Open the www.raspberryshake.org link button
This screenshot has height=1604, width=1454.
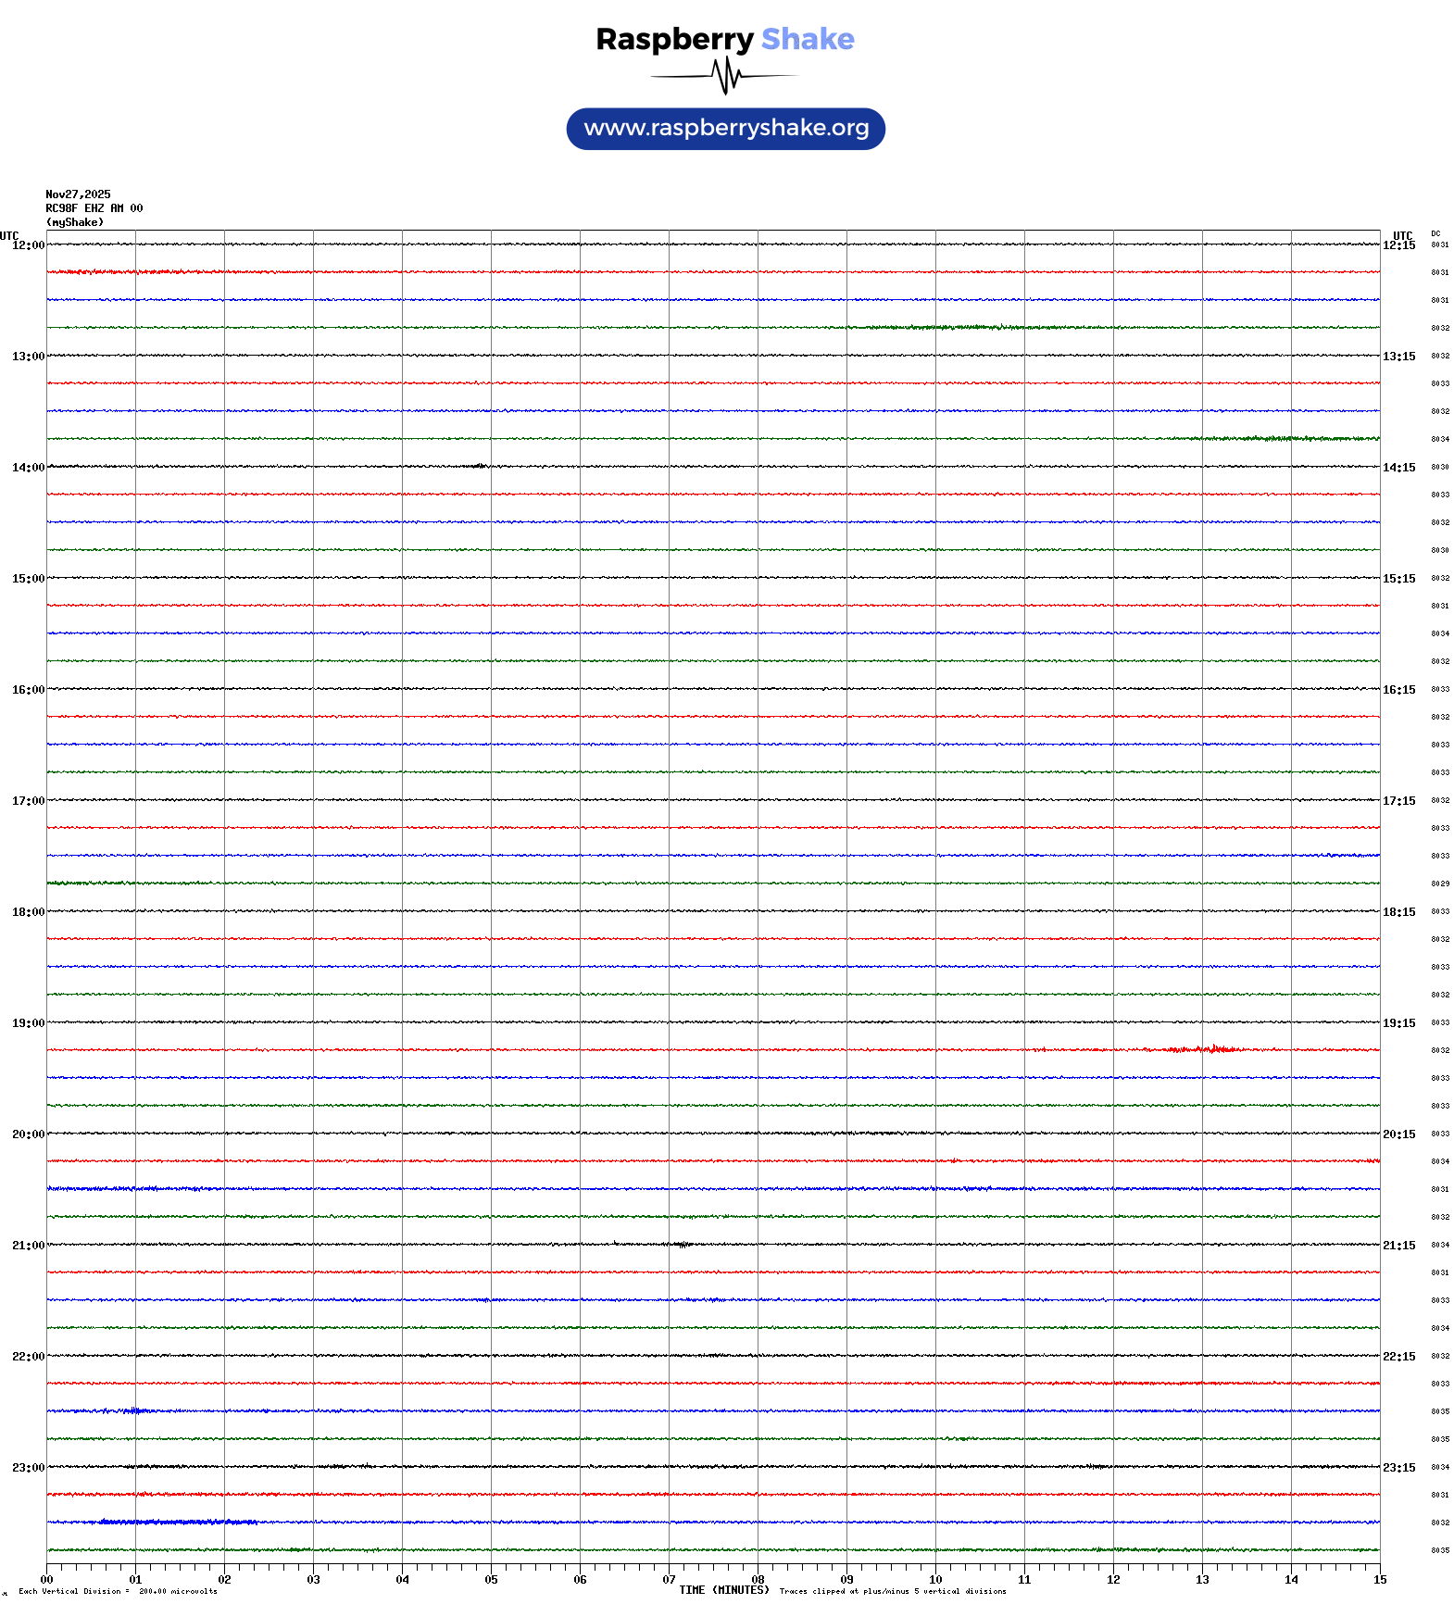(x=725, y=129)
